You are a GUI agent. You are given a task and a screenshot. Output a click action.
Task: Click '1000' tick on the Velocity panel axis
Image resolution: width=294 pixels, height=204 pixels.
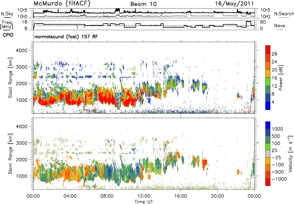21,176
